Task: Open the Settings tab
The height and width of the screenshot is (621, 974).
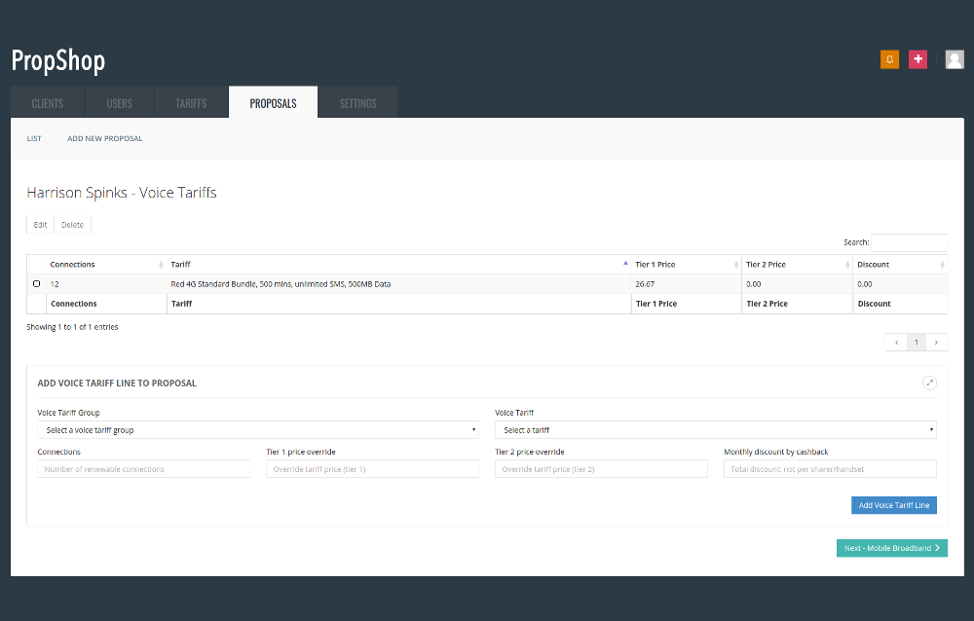Action: coord(357,103)
